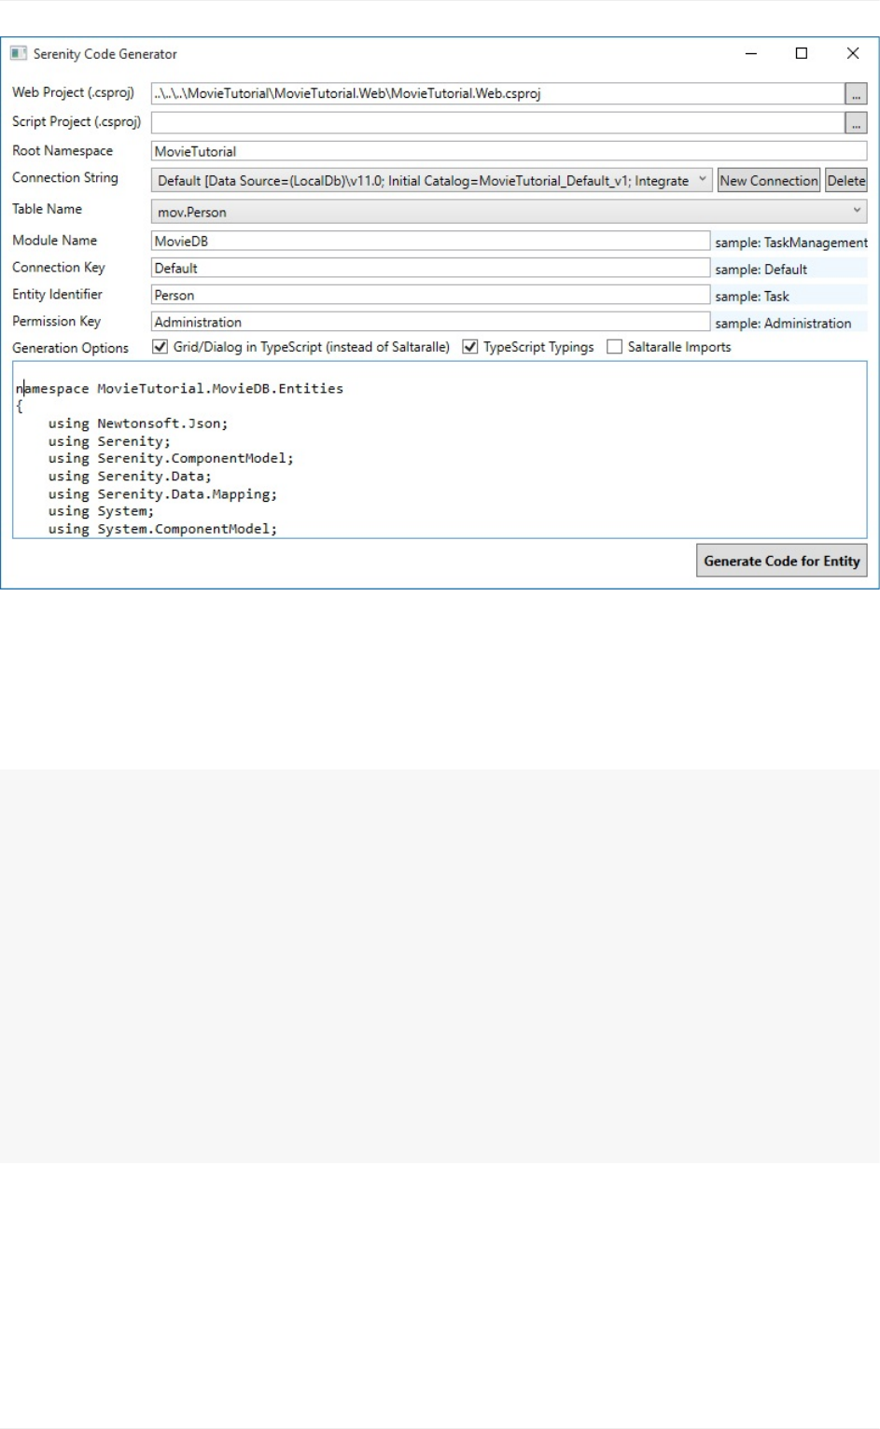
Task: Click the namespace line in code preview
Action: click(x=179, y=388)
